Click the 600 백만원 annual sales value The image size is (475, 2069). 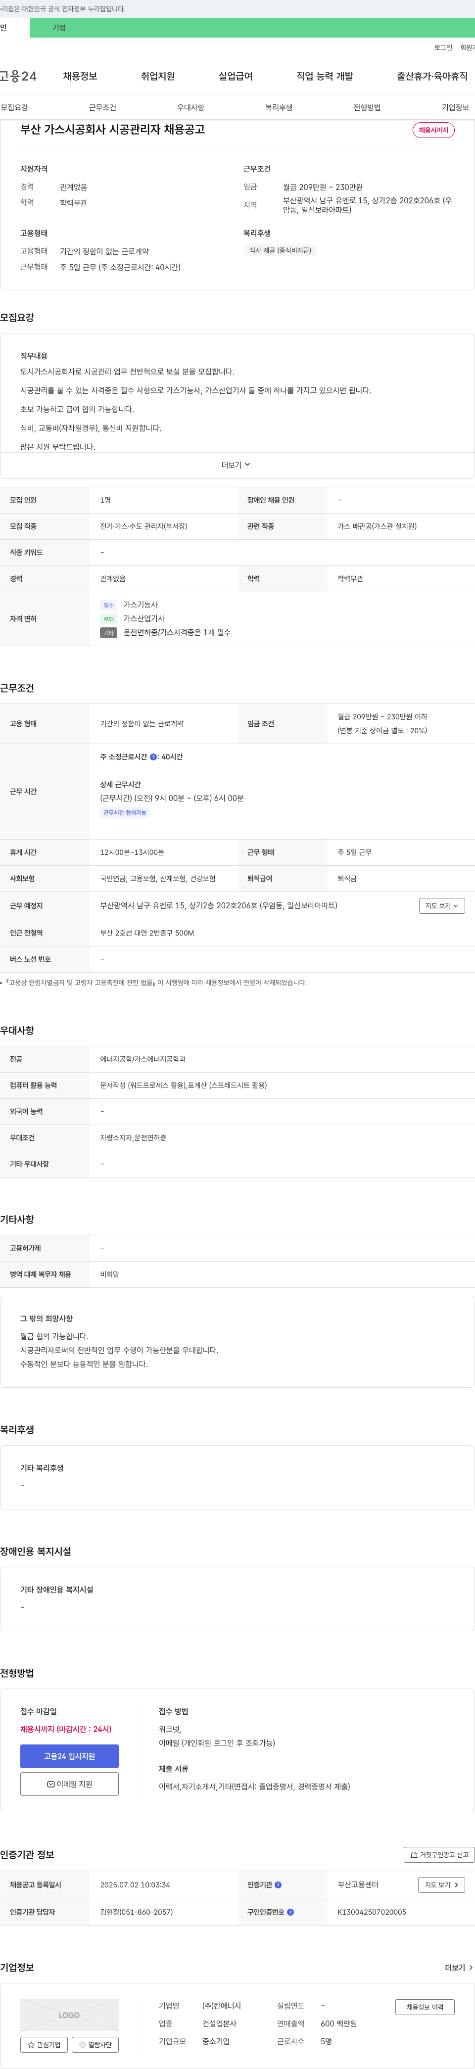coord(338,2023)
